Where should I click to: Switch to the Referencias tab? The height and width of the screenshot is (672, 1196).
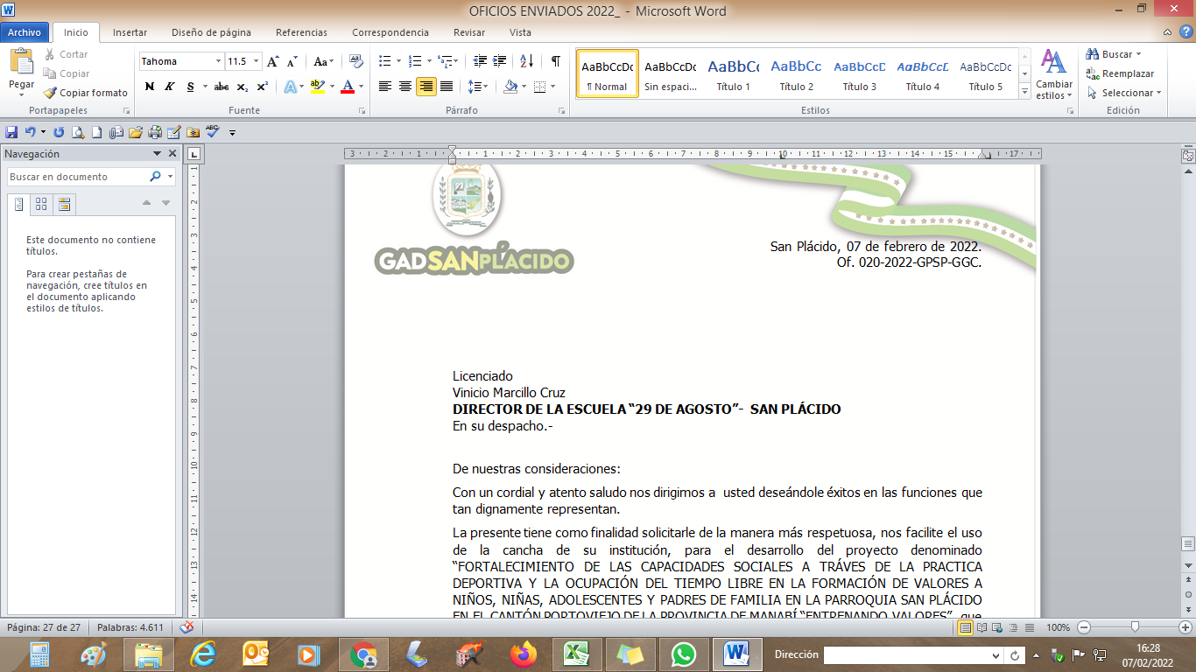pos(301,32)
